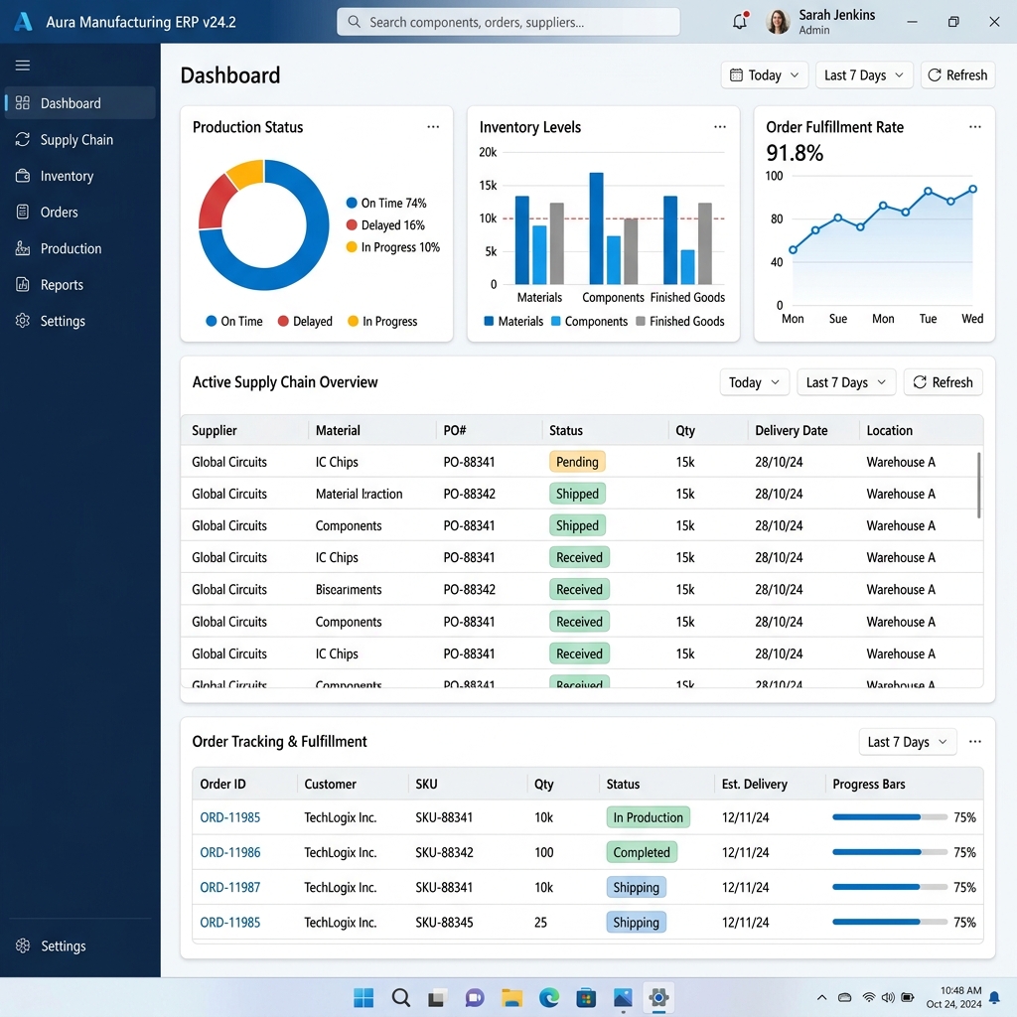This screenshot has height=1017, width=1017.
Task: Open the Production module icon
Action: (x=22, y=248)
